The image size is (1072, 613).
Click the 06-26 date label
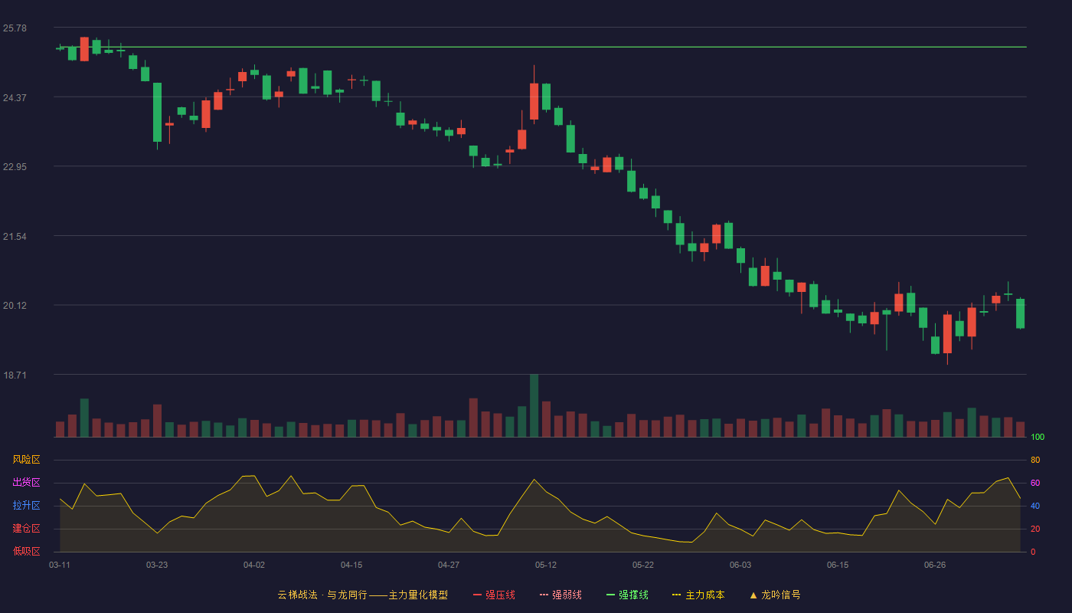coord(935,565)
